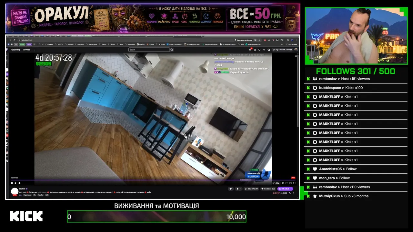Image resolution: width=413 pixels, height=232 pixels.
Task: Select the bubblespace Kicks x100 event
Action: pos(356,88)
